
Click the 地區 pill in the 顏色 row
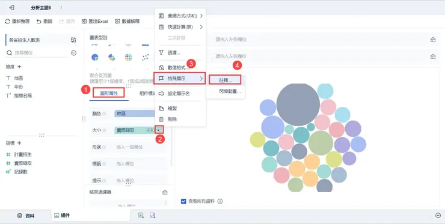click(135, 114)
